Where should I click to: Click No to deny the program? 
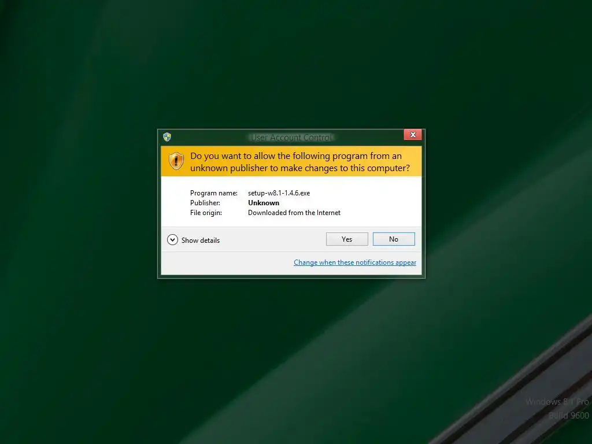click(x=394, y=239)
